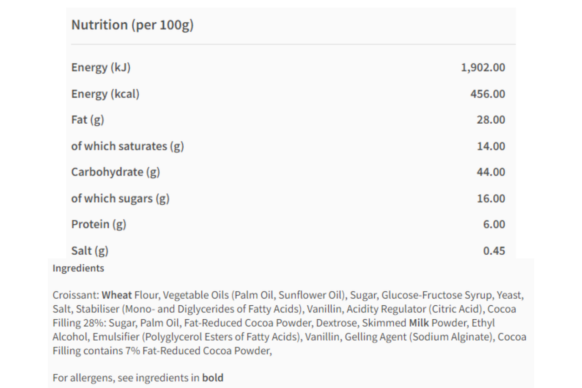Click the Ingredients heading

click(78, 268)
